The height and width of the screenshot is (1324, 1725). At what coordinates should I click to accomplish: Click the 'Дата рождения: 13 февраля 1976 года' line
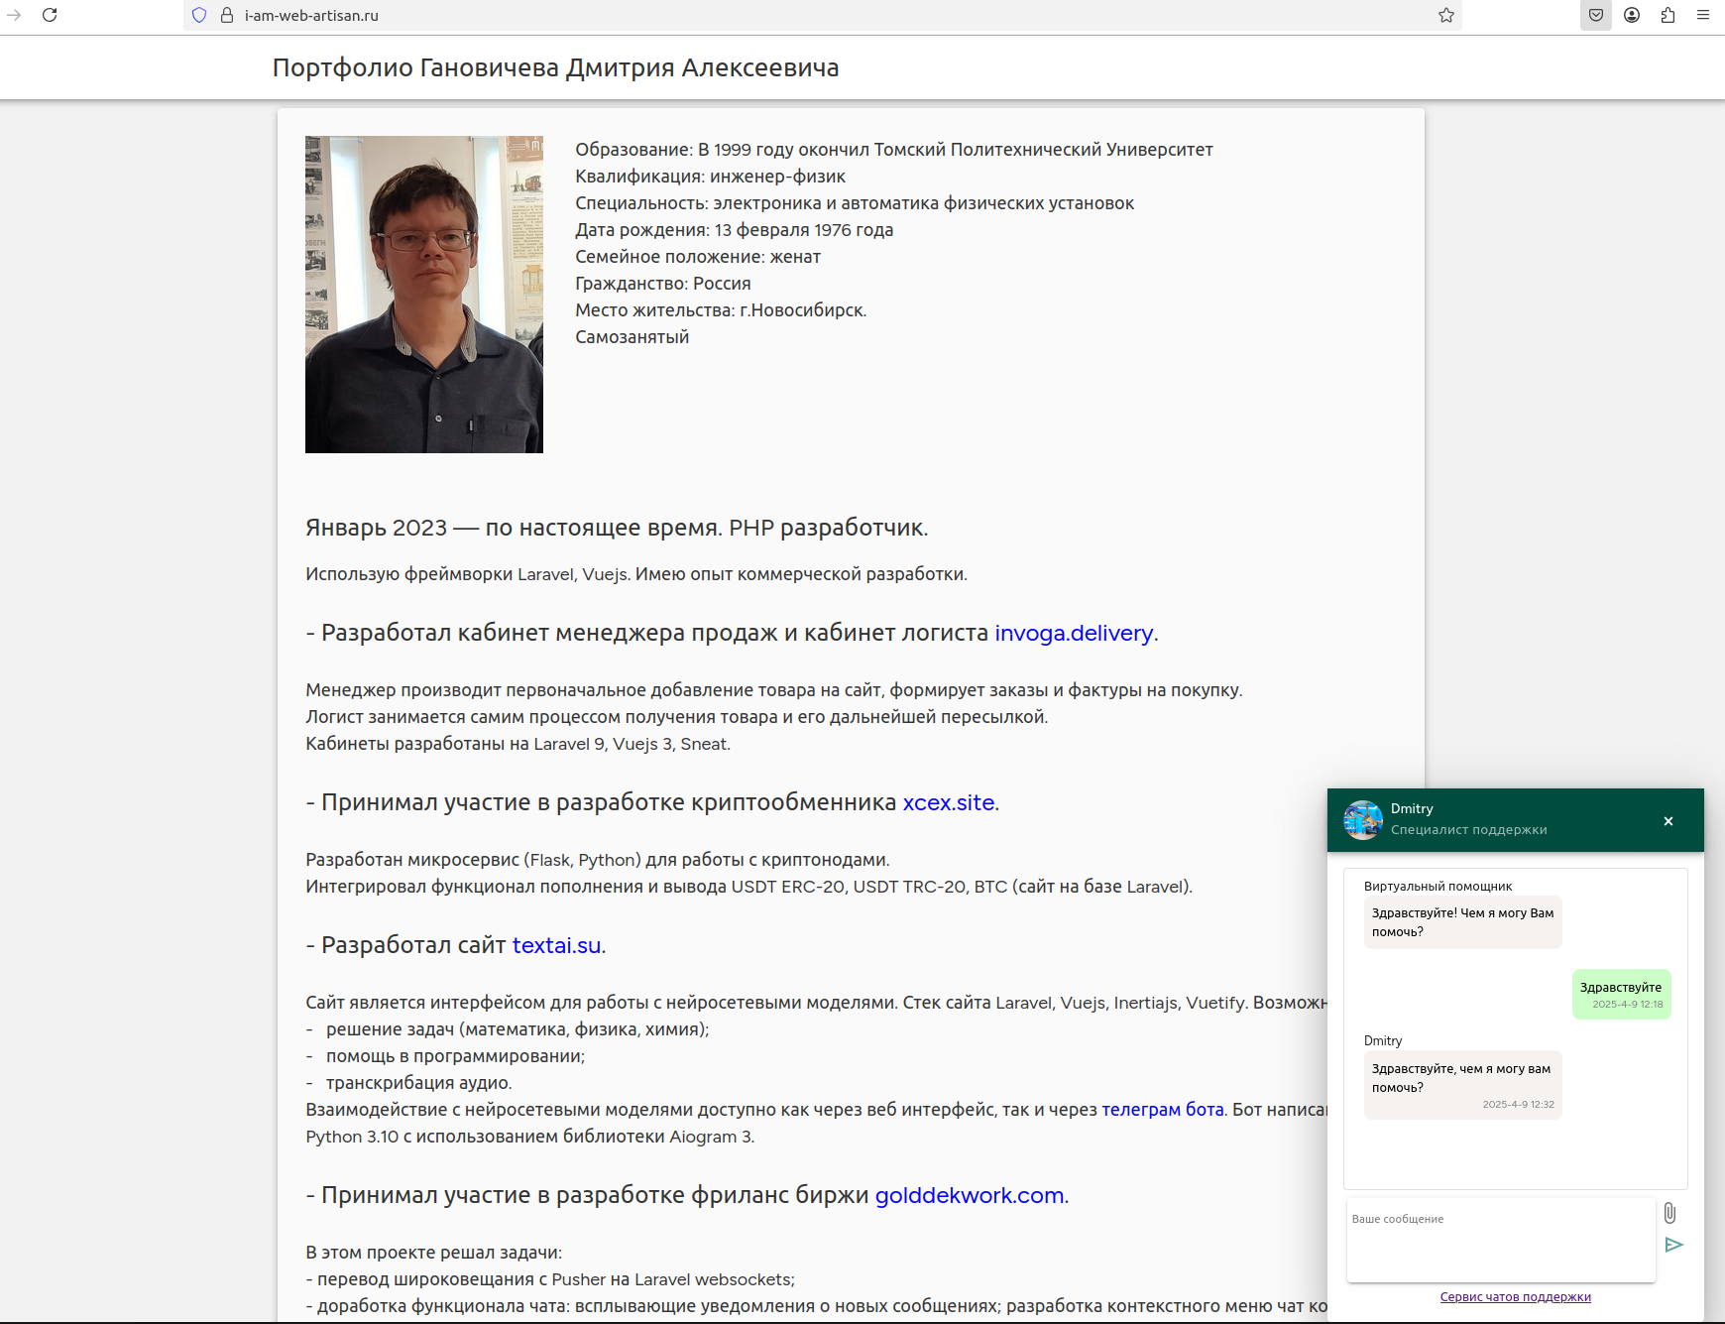coord(734,230)
